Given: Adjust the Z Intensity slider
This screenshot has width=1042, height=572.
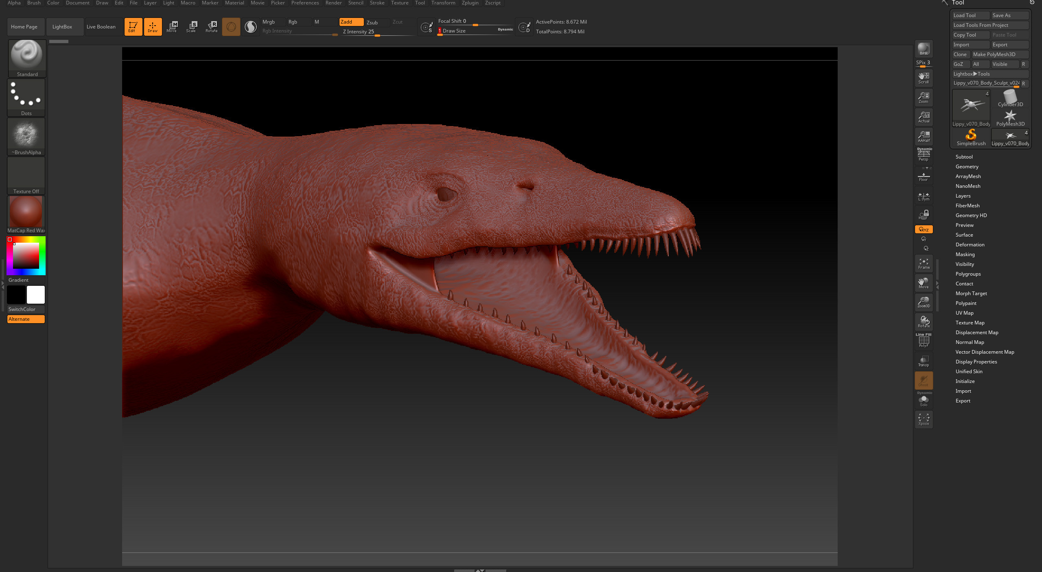Looking at the screenshot, I should pyautogui.click(x=379, y=32).
